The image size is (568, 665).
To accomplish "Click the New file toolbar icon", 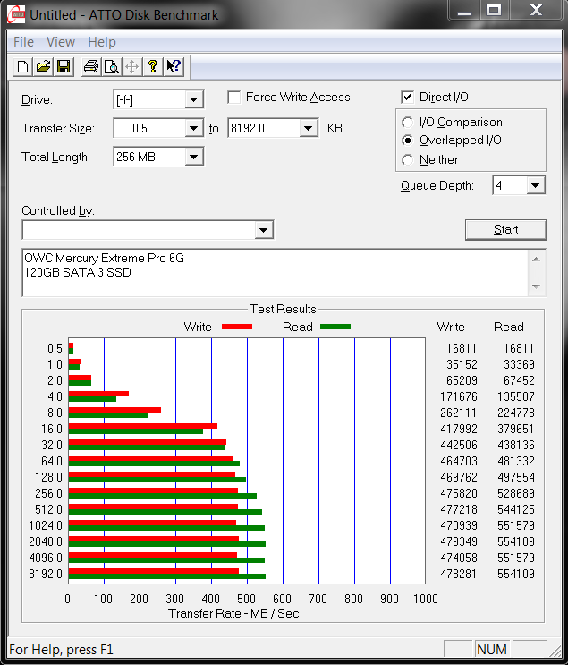I will pyautogui.click(x=22, y=66).
